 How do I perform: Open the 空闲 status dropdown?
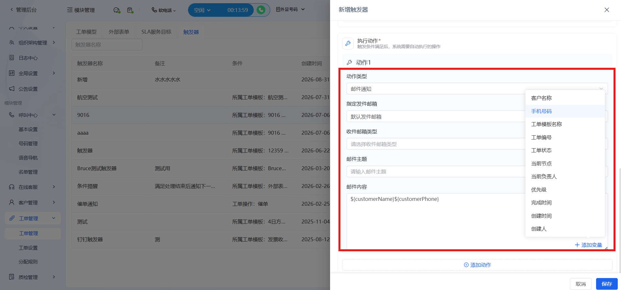pos(202,10)
